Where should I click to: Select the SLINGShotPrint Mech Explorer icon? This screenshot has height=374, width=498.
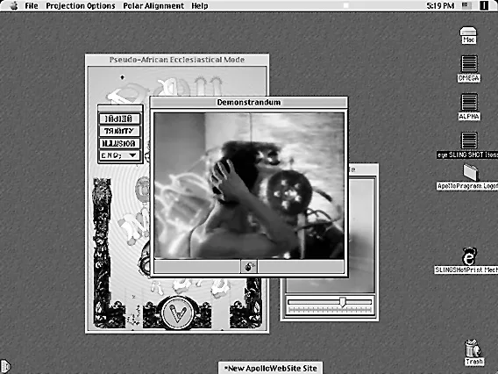(x=470, y=256)
